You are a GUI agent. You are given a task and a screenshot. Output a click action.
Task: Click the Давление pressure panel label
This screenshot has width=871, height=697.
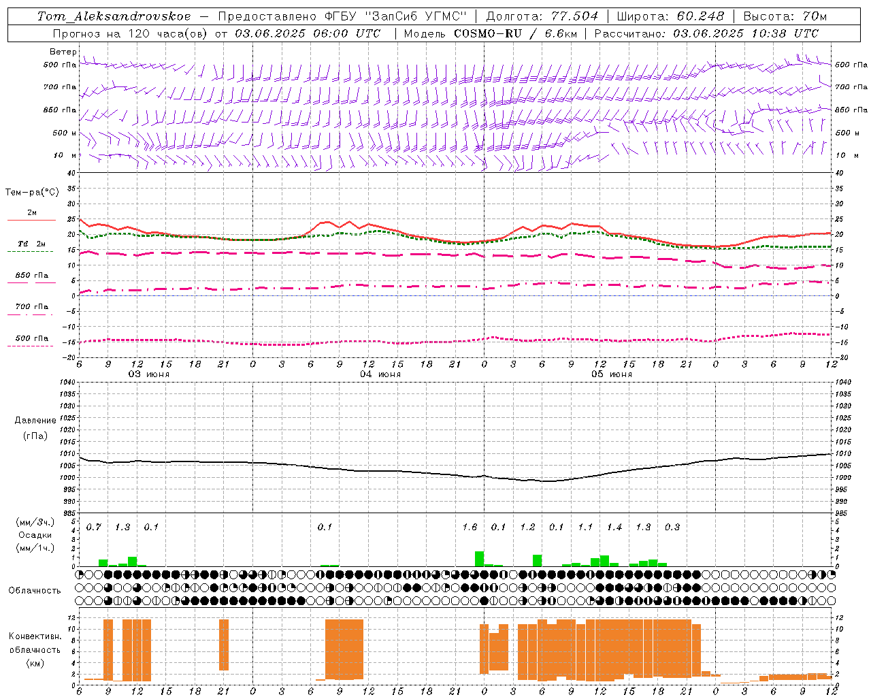(35, 421)
